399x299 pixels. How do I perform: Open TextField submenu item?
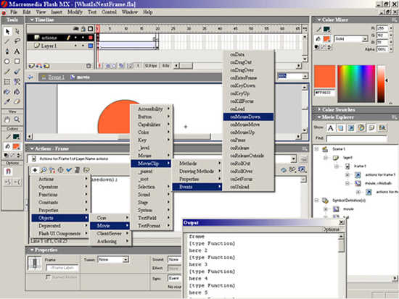[x=152, y=218]
